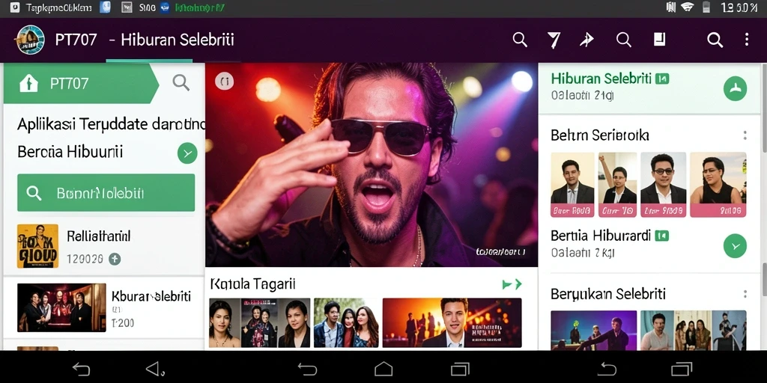767x383 pixels.
Task: Open the Bertia Hiburardi heading
Action: pos(601,236)
